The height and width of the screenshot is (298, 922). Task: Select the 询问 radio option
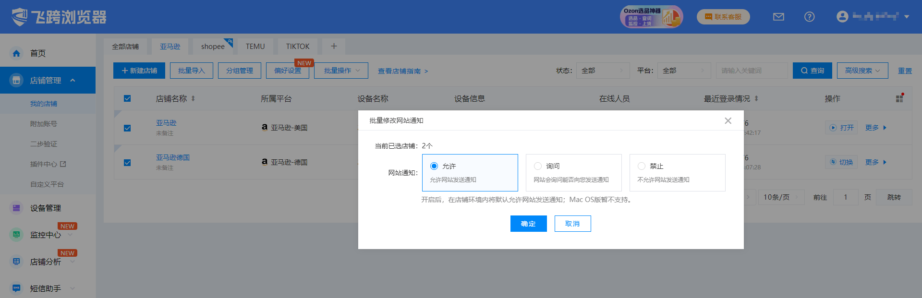point(538,166)
